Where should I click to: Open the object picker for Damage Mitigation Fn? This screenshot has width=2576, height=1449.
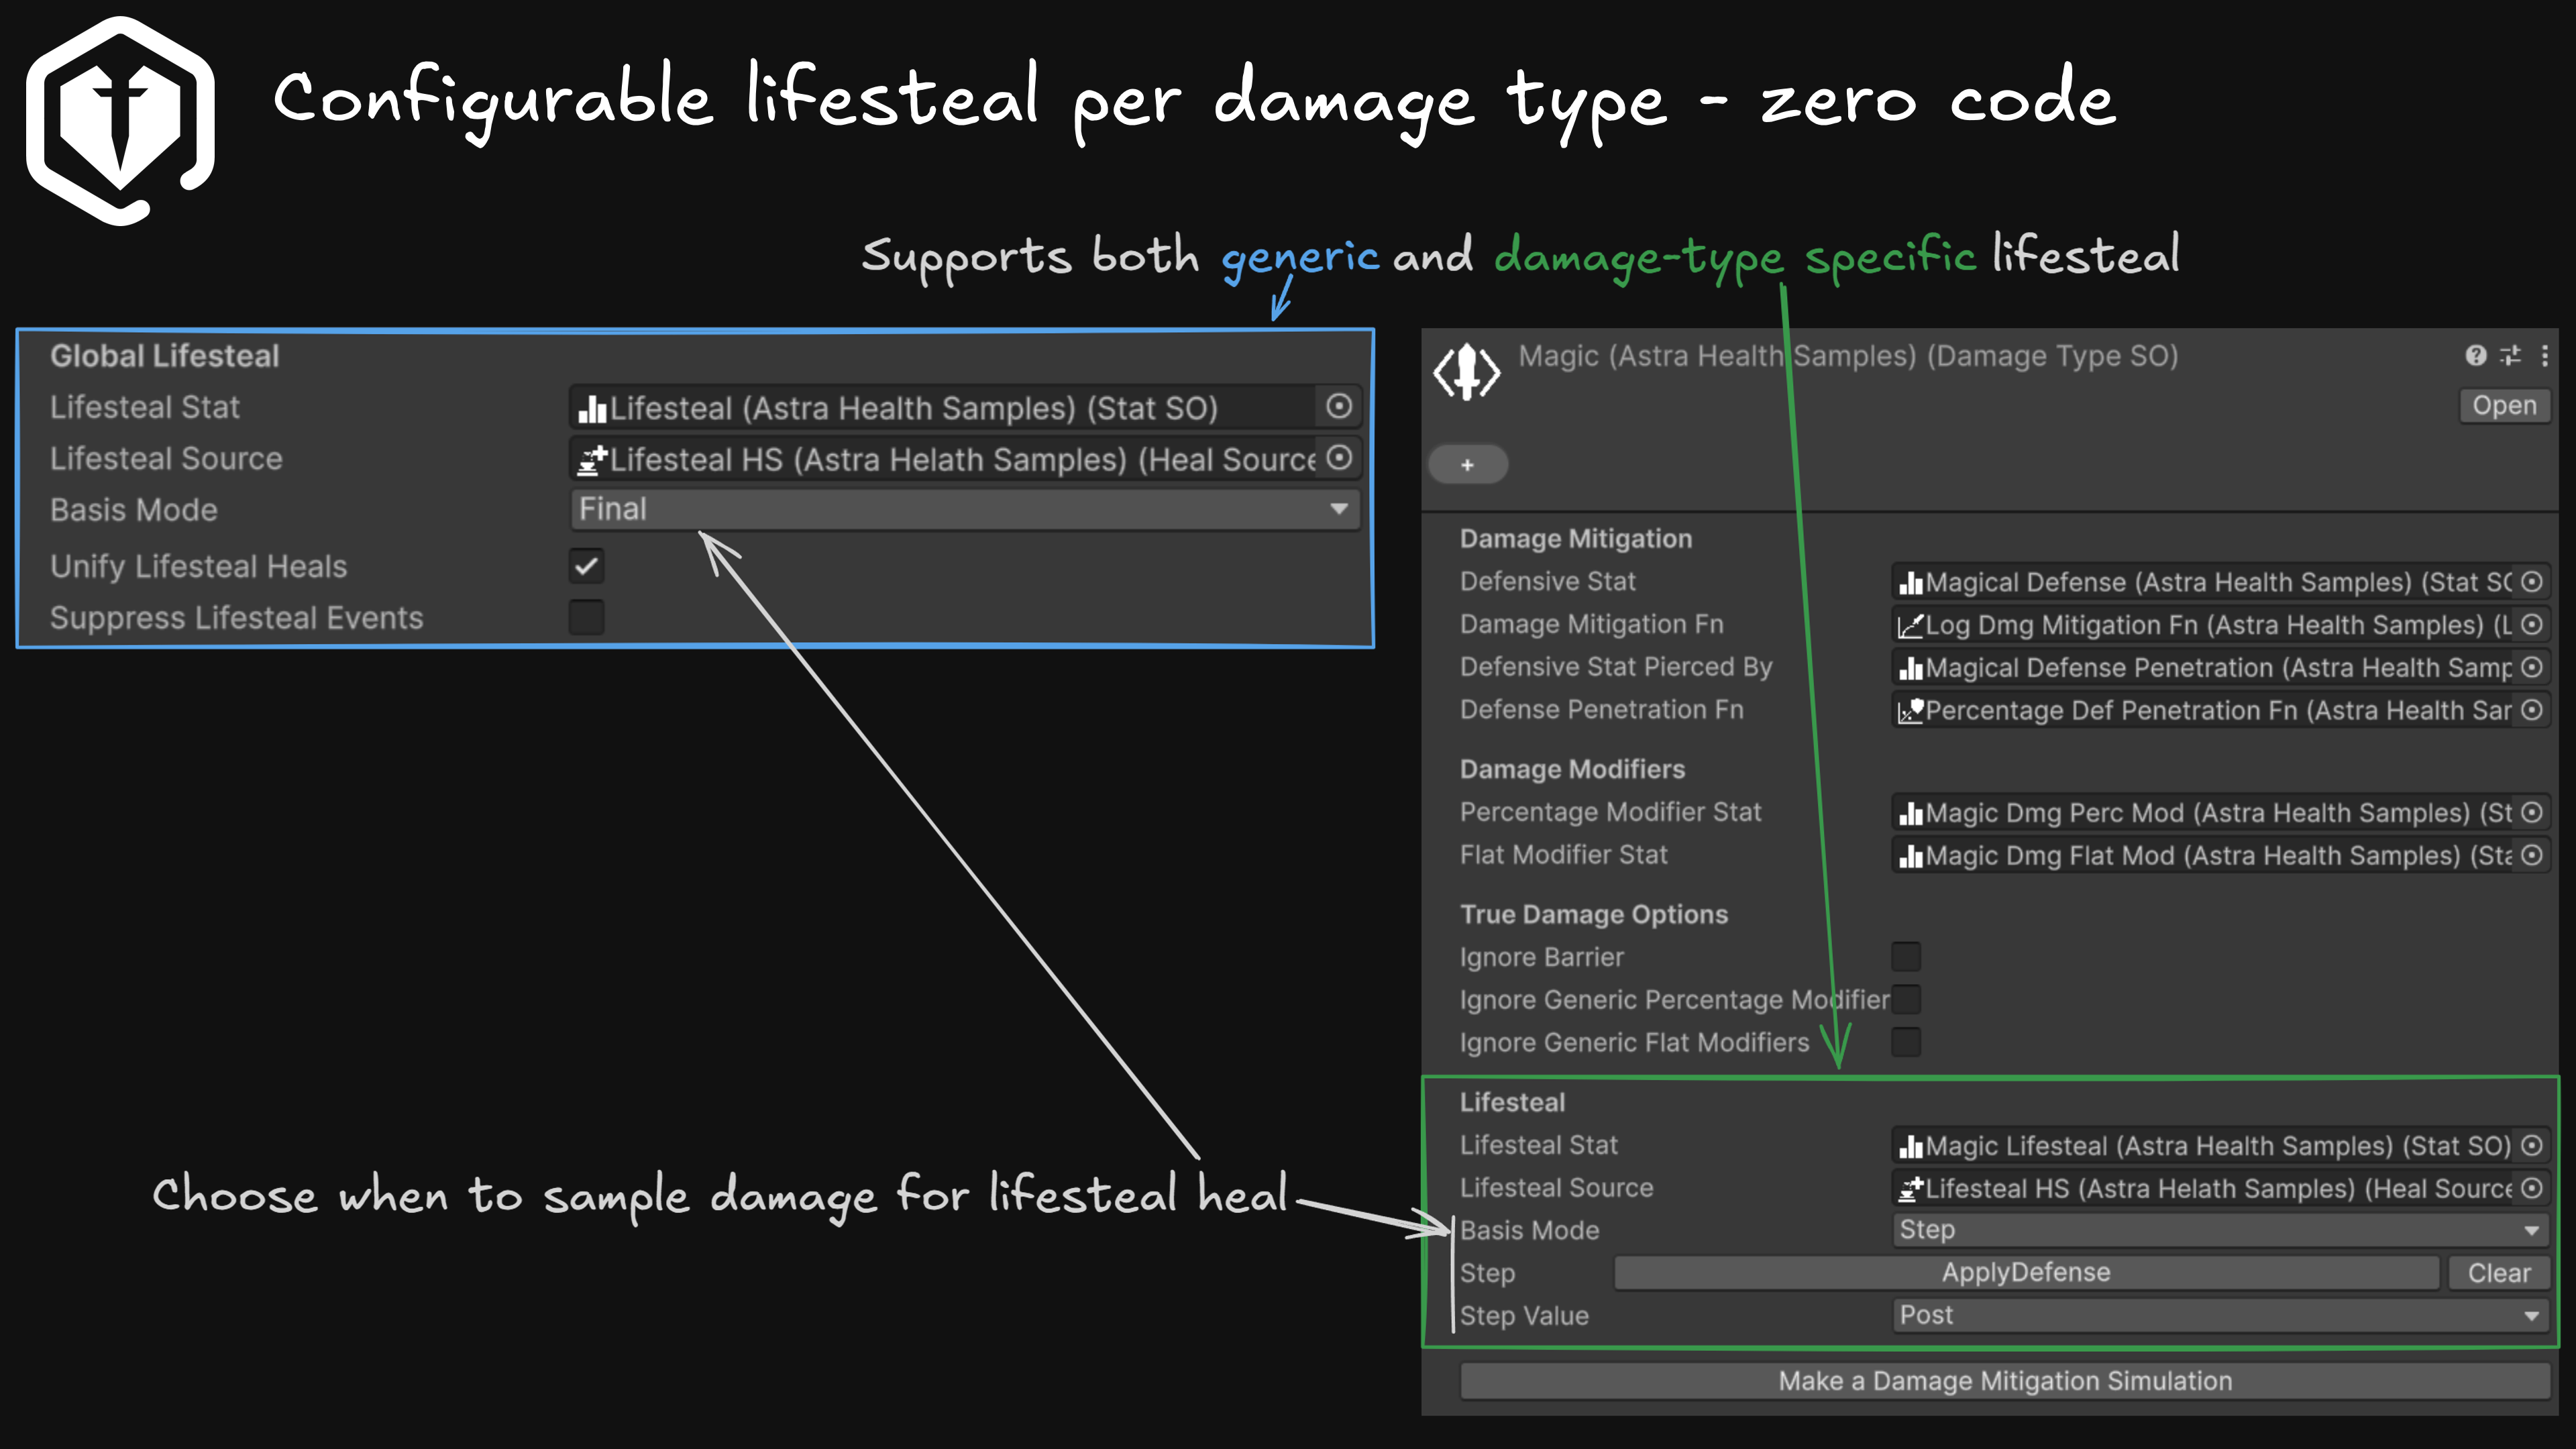point(2532,624)
